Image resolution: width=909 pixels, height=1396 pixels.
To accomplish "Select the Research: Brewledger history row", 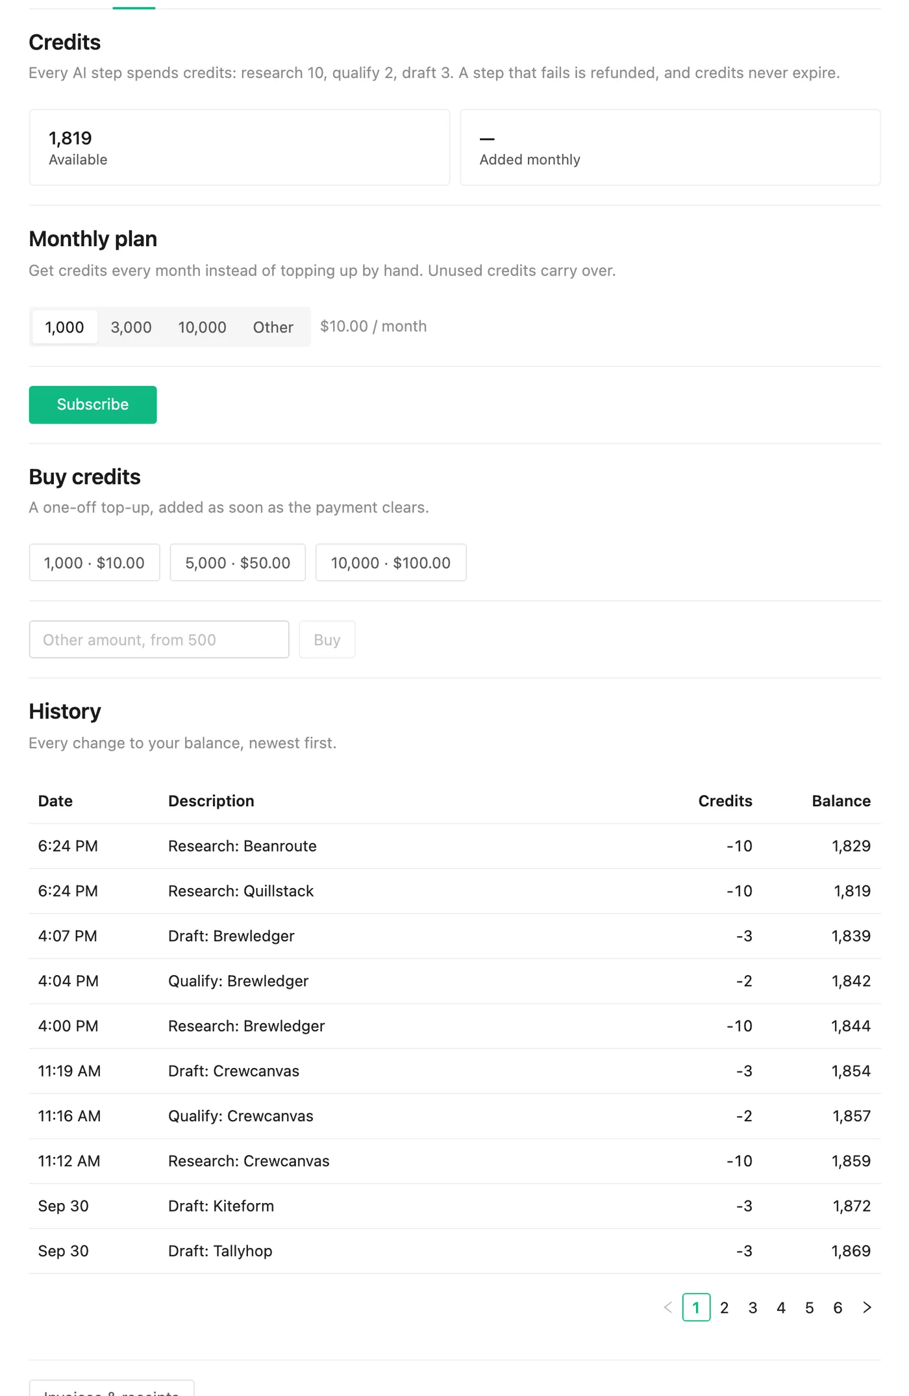I will pos(454,1026).
